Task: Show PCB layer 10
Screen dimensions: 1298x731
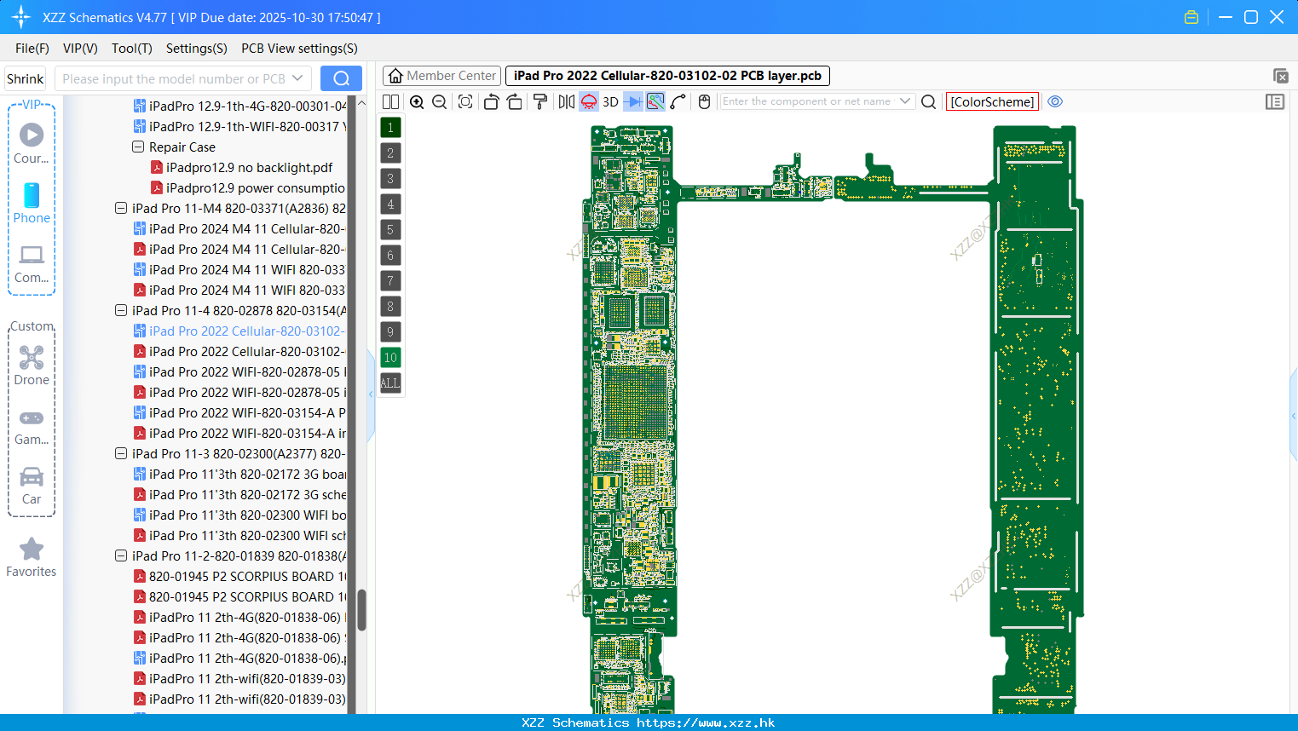Action: (390, 358)
